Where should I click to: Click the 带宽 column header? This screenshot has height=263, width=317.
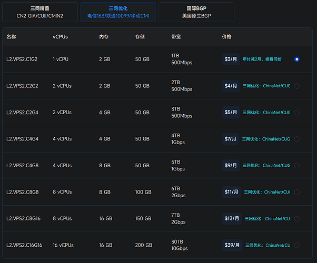176,37
